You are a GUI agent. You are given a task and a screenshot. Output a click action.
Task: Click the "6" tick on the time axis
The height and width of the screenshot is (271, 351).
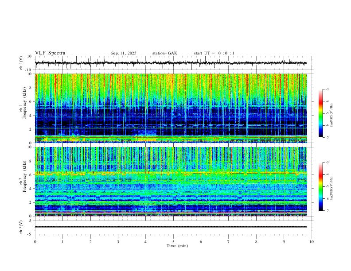point(201,242)
